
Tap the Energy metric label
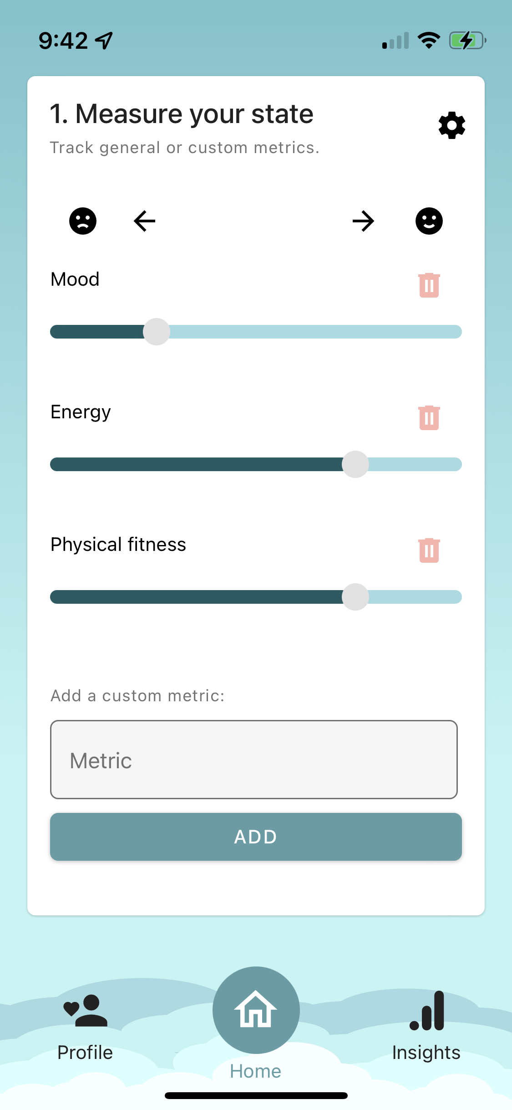click(x=81, y=412)
